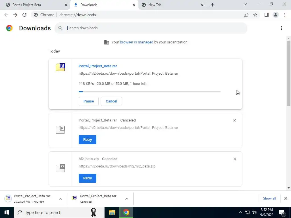Image resolution: width=291 pixels, height=218 pixels.
Task: Open the Windows Start menu
Action: pyautogui.click(x=7, y=212)
